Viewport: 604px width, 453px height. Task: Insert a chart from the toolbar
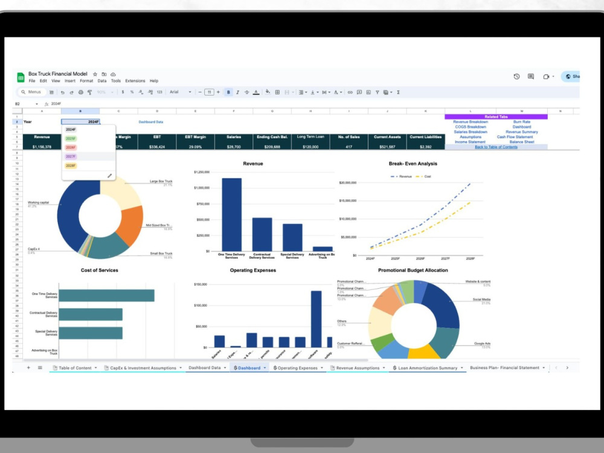coord(368,92)
